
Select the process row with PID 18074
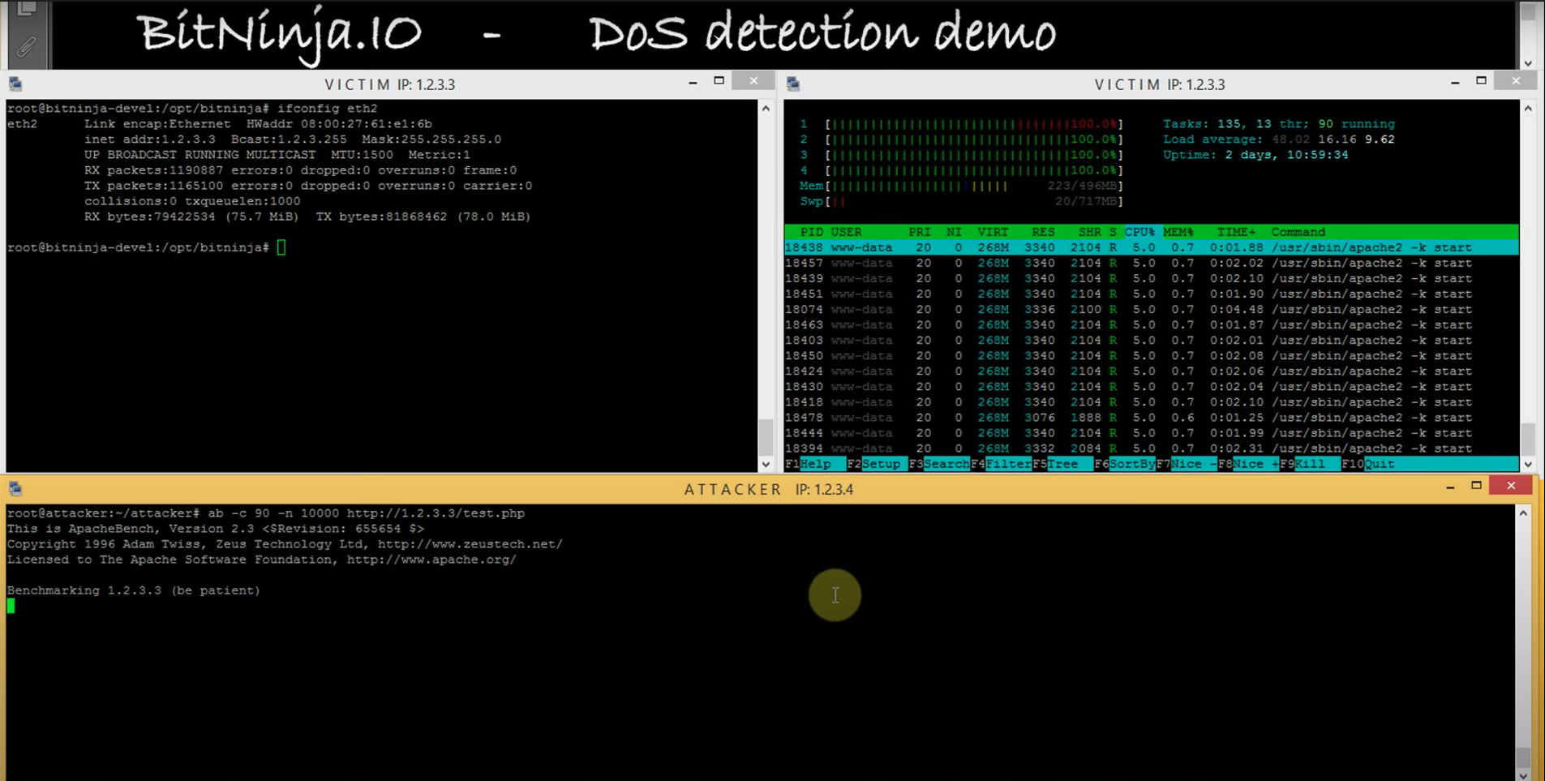tap(1152, 309)
